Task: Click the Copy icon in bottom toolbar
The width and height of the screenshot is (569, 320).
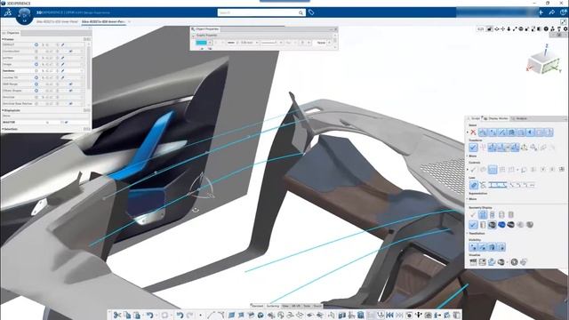Action: 127,316
